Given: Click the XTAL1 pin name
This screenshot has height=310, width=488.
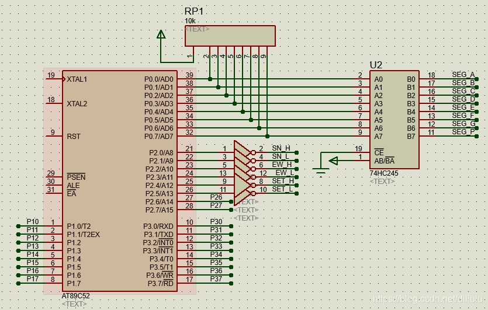Looking at the screenshot, I should (77, 79).
